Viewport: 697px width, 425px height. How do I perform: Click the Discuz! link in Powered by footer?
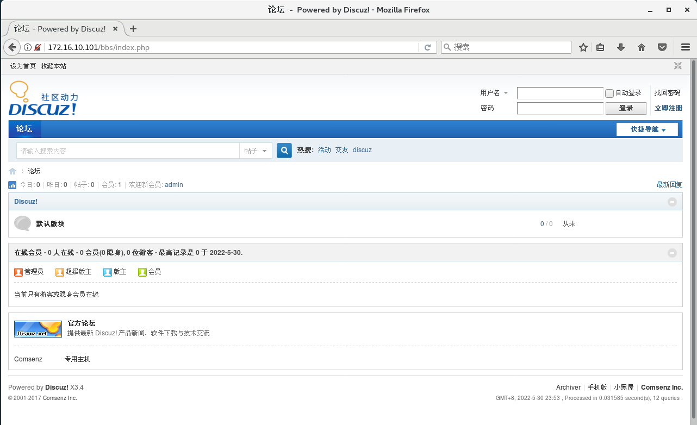[x=57, y=387]
